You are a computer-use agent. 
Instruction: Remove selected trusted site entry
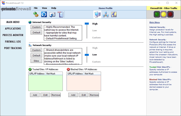tap(56, 95)
